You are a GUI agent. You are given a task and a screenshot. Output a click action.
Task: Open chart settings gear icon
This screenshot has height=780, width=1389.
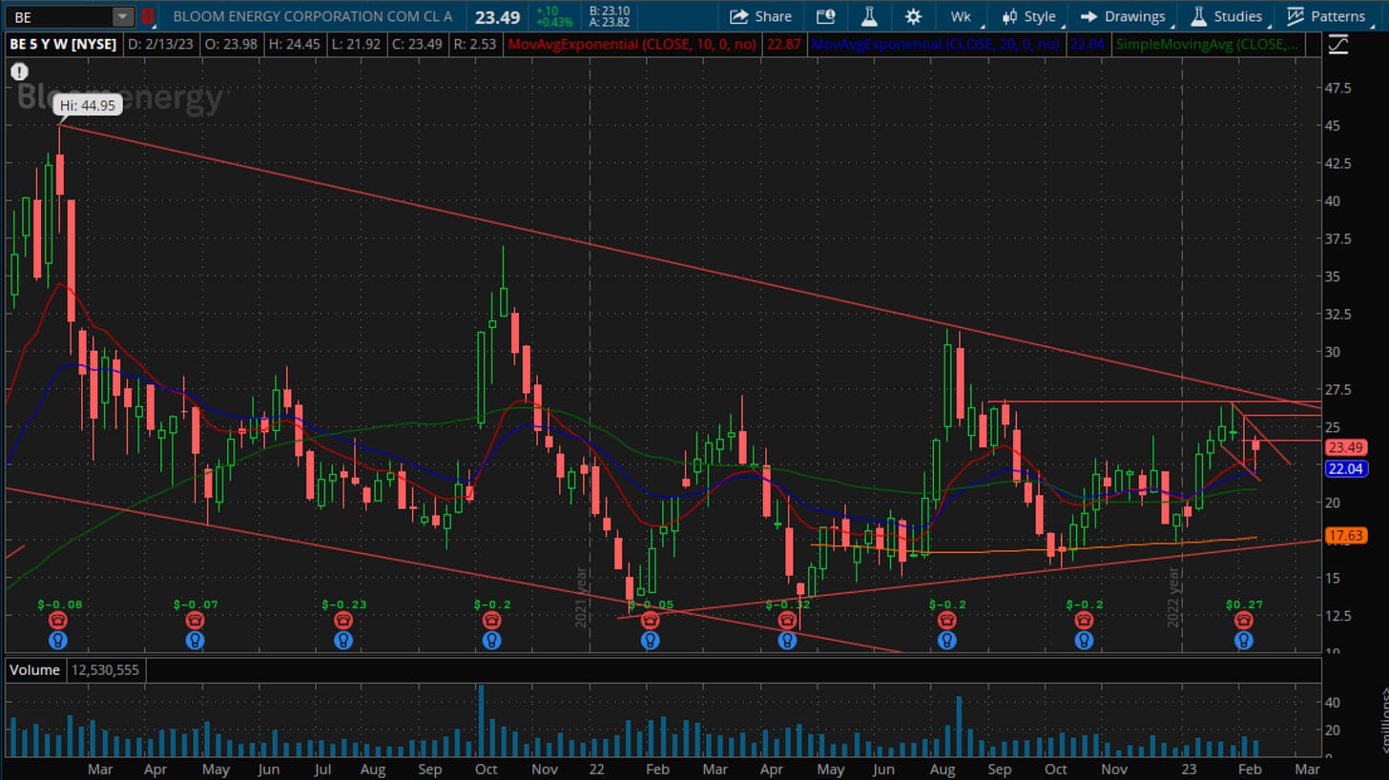[913, 16]
